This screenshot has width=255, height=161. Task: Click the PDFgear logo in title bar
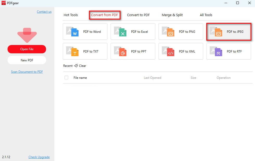tap(4, 3)
